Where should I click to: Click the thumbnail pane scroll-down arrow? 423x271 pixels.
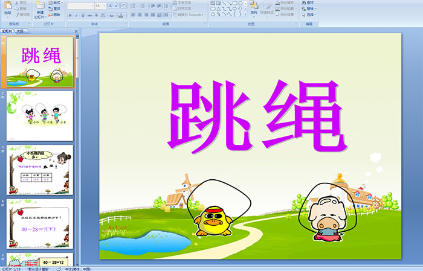point(78,264)
